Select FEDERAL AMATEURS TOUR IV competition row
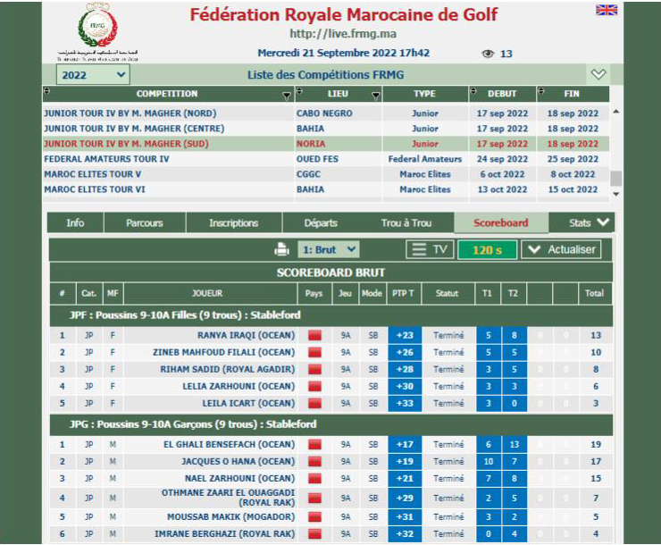Viewport: 661px width, 545px height. point(106,159)
